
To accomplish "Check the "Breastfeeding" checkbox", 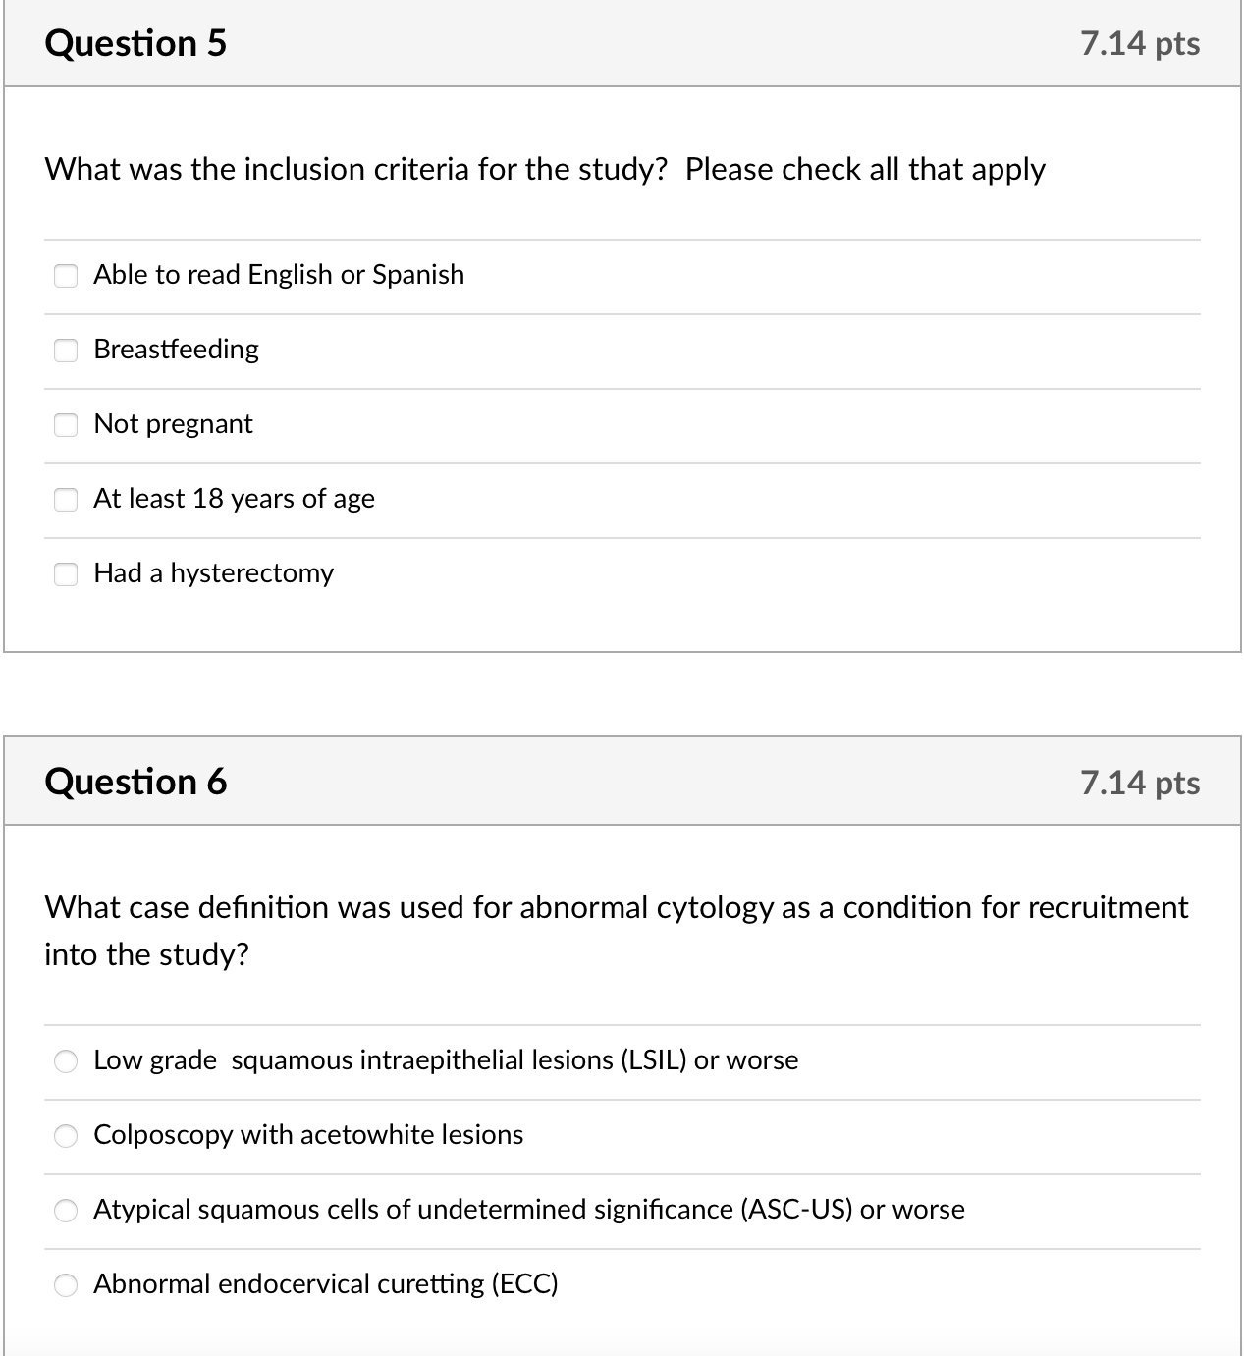I will coord(66,351).
